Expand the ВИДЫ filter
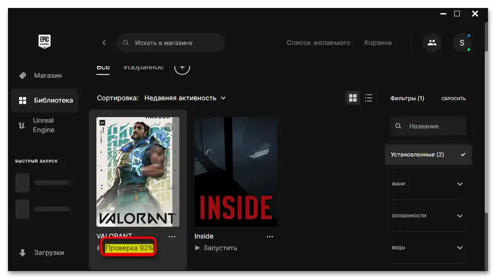 (x=427, y=247)
